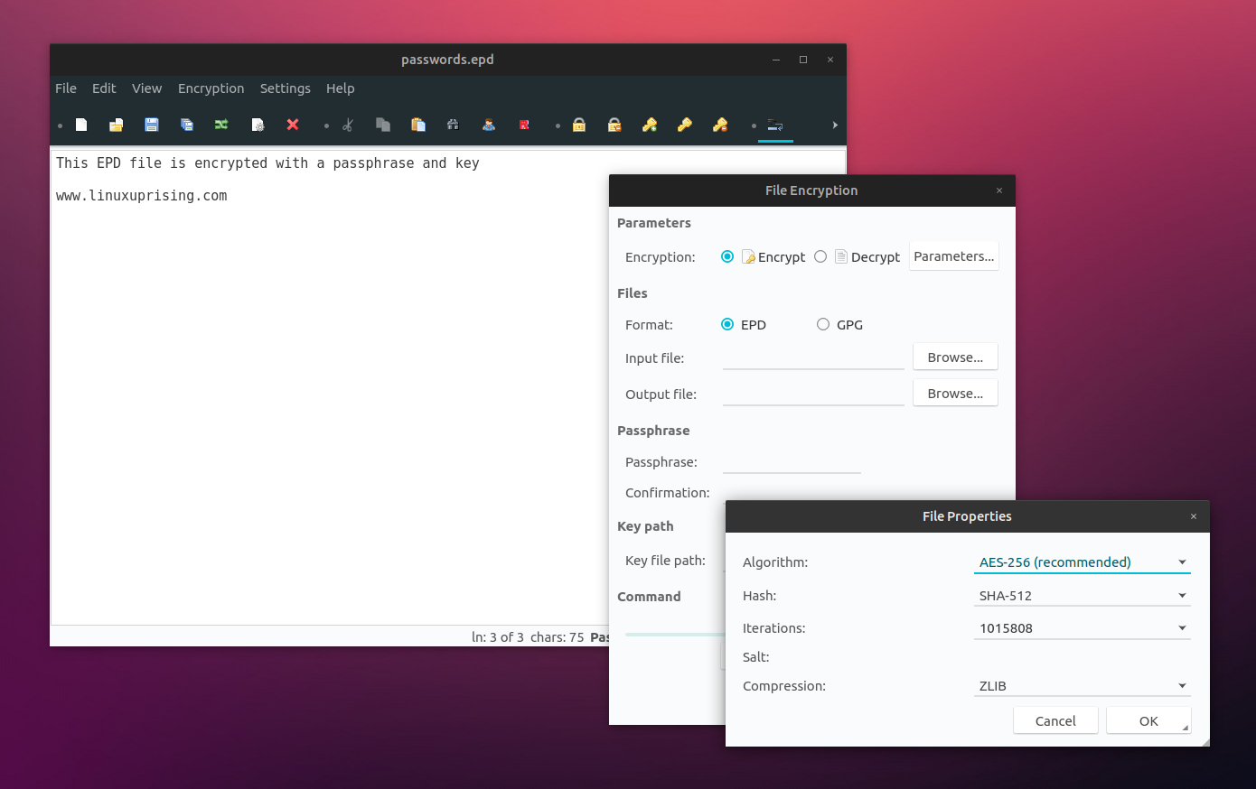Click the Clear Passphrase padlock icon
Screen dimensions: 1256x789
[614, 125]
